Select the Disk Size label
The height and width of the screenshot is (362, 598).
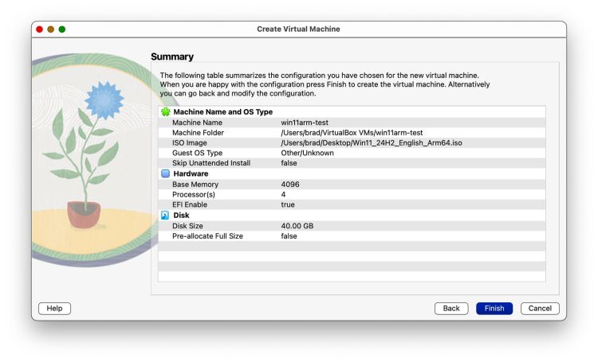pyautogui.click(x=187, y=226)
